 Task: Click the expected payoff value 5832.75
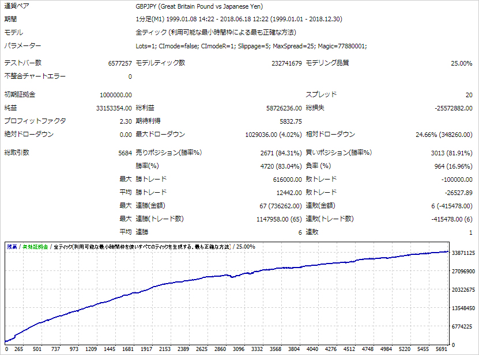coord(291,121)
